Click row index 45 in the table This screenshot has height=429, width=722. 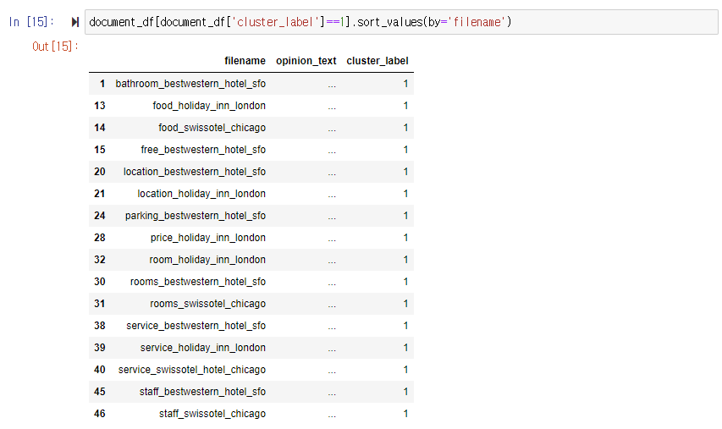100,392
